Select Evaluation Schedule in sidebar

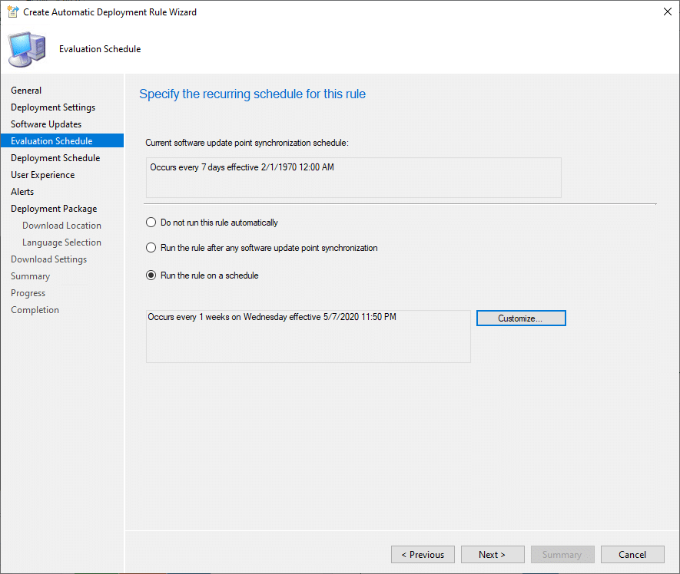point(51,141)
